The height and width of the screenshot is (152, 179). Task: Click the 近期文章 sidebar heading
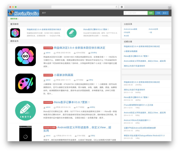[128, 42]
